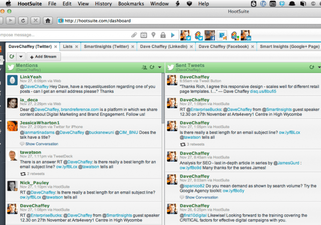
Task: Add location with the map pin icon
Action: [x=154, y=35]
